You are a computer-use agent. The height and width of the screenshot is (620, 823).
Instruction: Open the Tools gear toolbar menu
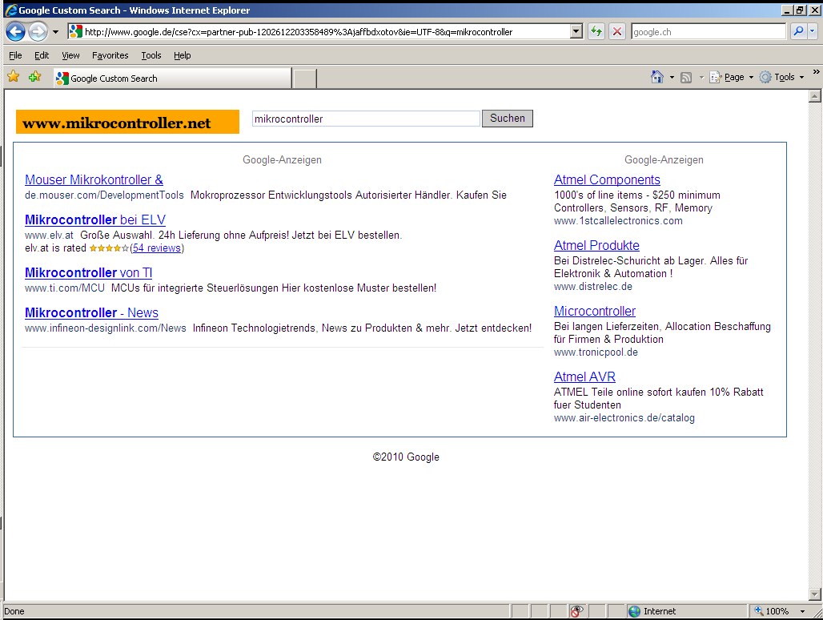781,77
